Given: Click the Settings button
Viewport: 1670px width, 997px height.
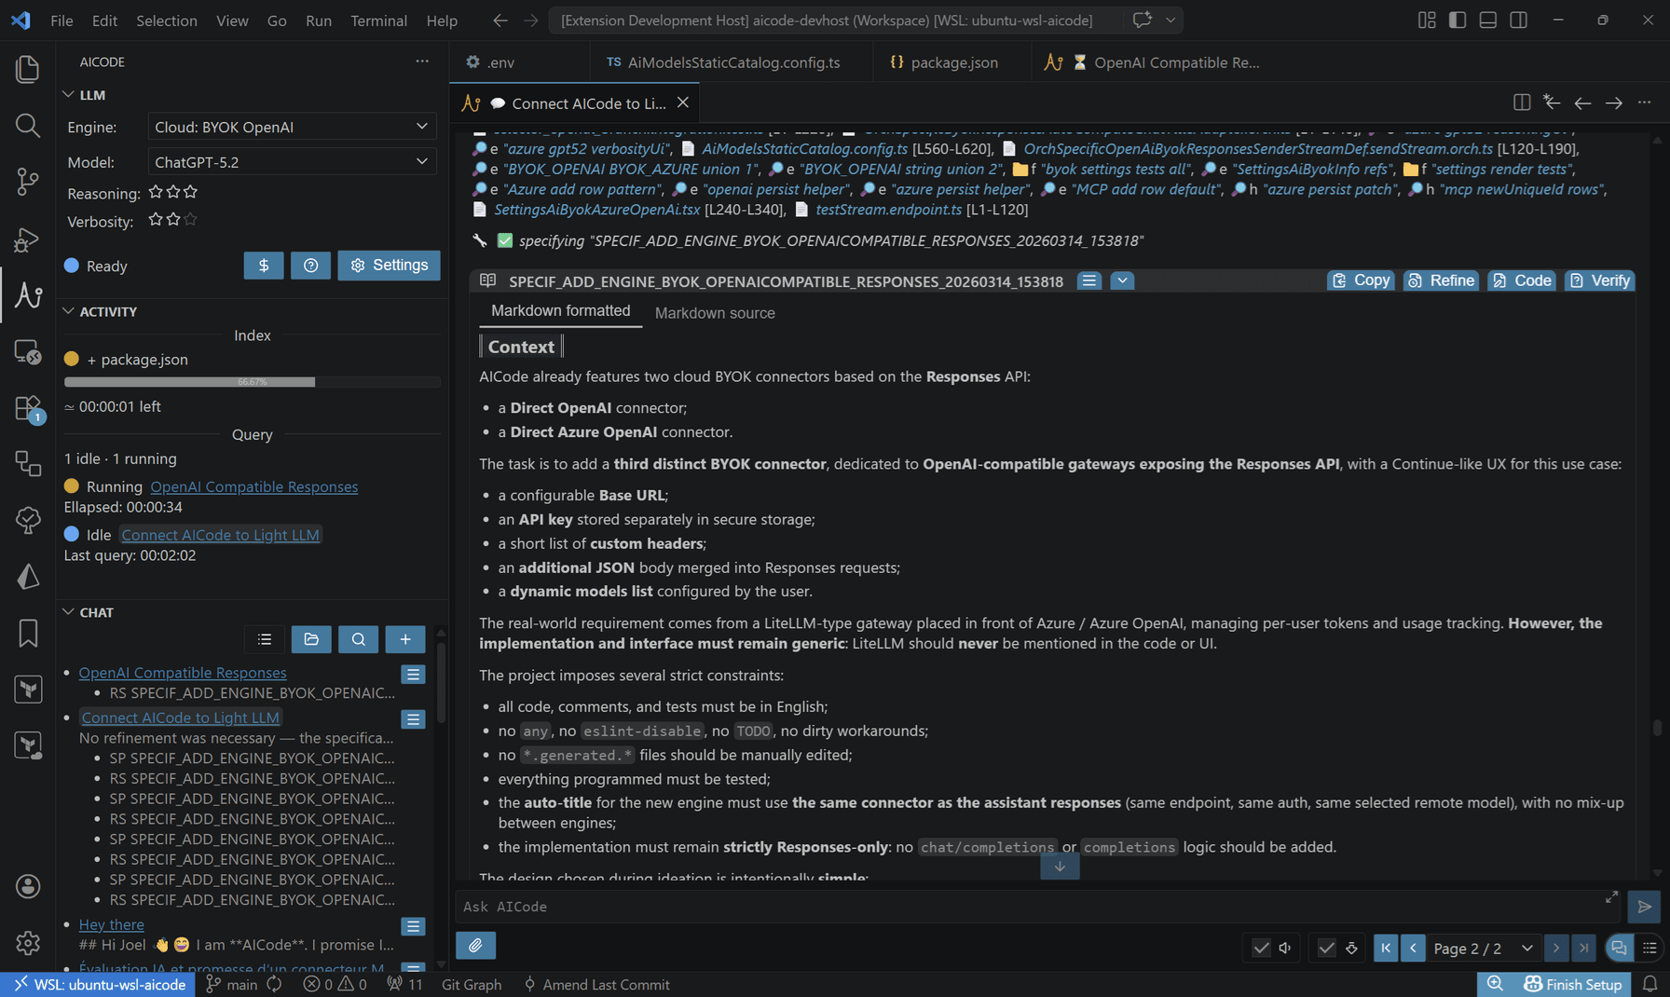Looking at the screenshot, I should point(389,266).
